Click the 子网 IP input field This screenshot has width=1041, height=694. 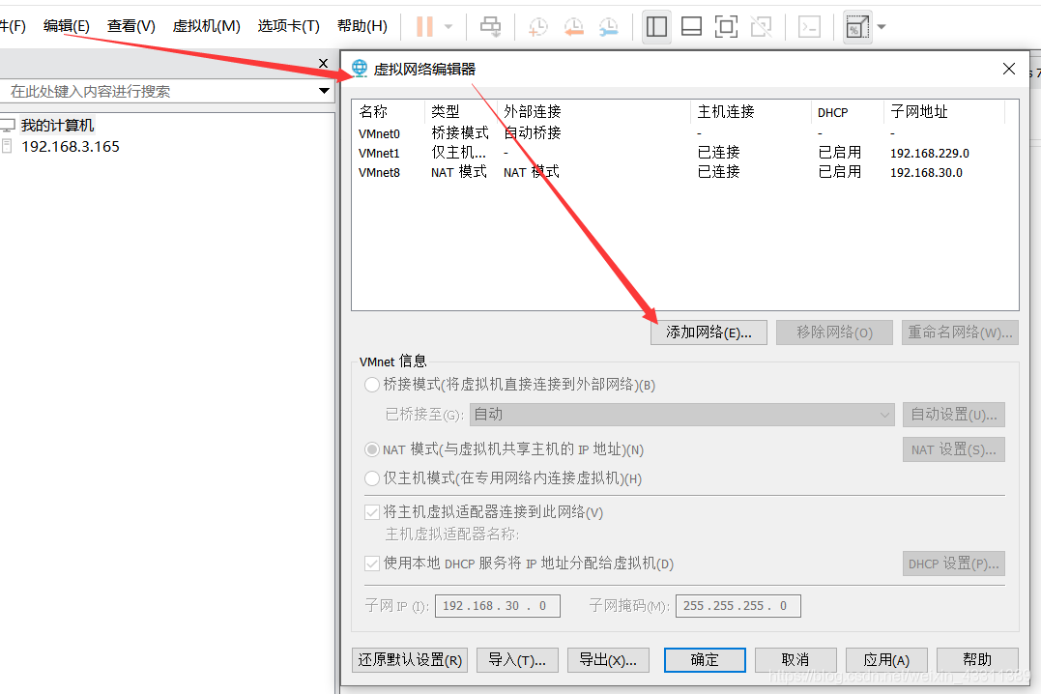pyautogui.click(x=497, y=606)
